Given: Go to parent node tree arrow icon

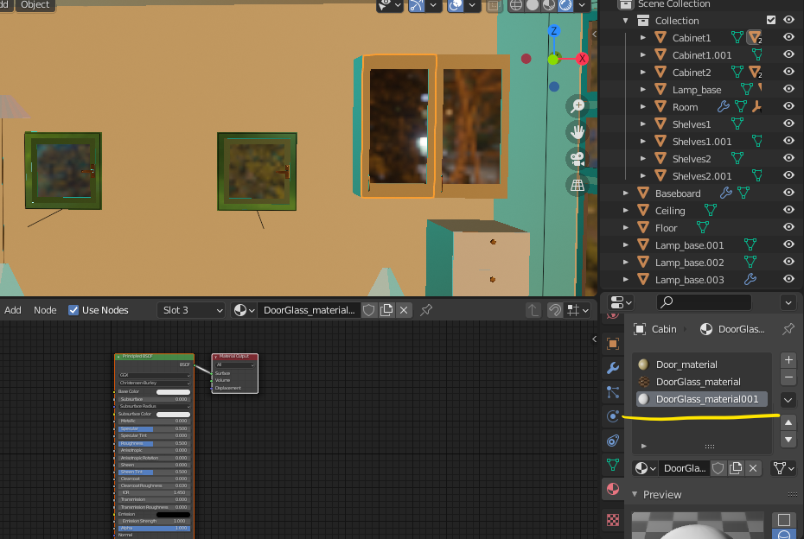Looking at the screenshot, I should (533, 310).
